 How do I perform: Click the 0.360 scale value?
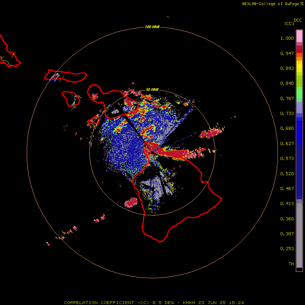pos(287,219)
